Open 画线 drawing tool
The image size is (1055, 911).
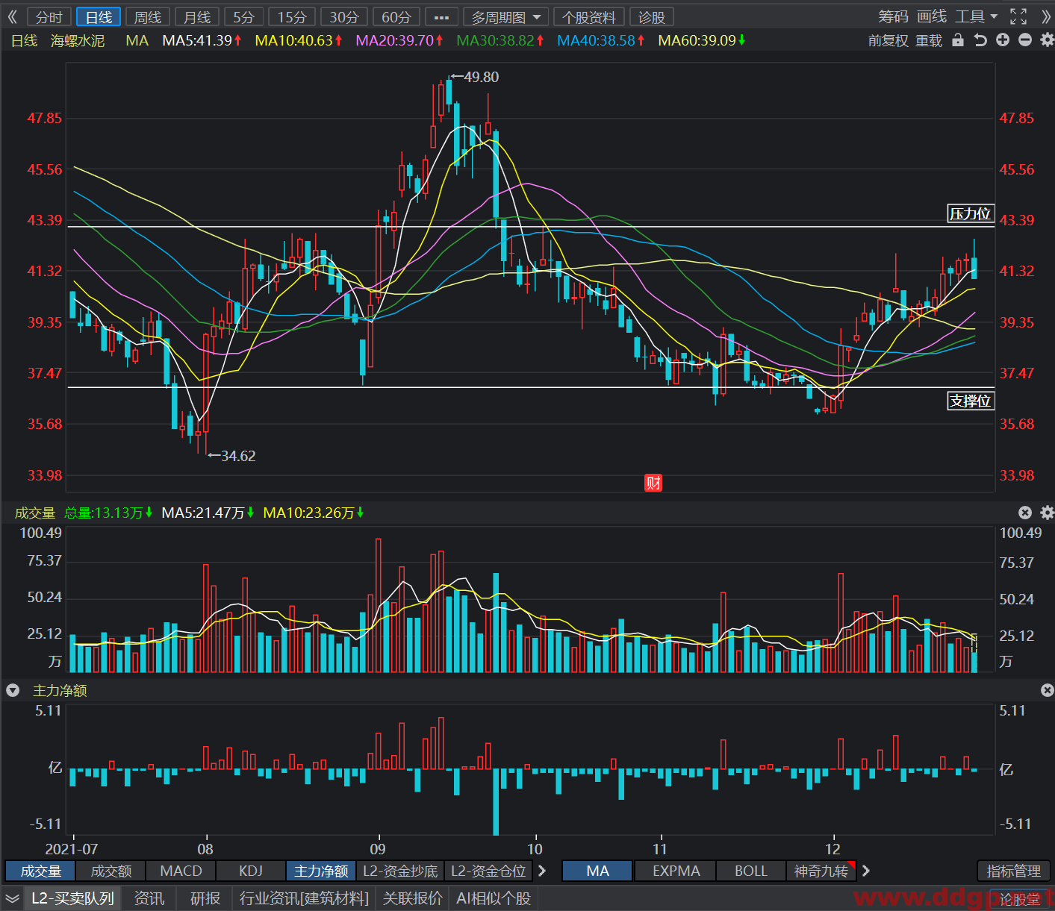pyautogui.click(x=932, y=16)
